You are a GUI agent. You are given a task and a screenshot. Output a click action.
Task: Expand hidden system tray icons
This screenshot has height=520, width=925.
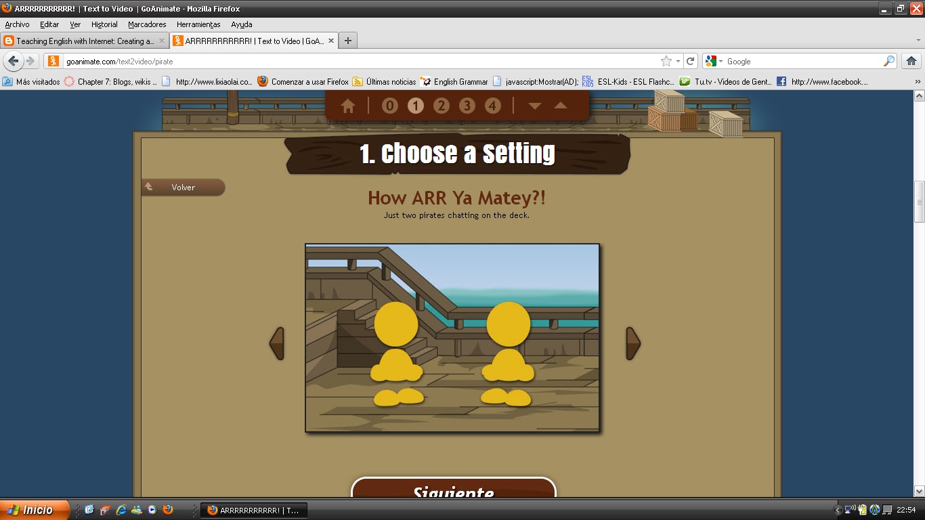(x=838, y=510)
